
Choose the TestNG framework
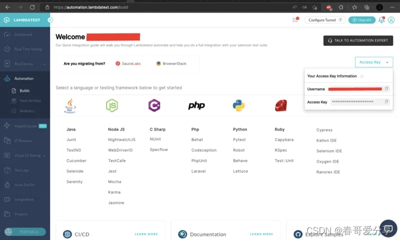[x=73, y=150]
